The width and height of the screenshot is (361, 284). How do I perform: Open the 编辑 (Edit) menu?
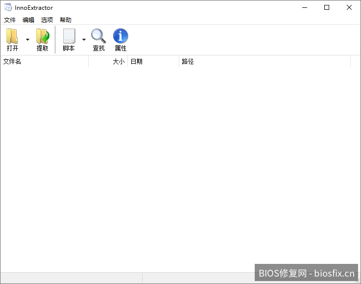(28, 20)
